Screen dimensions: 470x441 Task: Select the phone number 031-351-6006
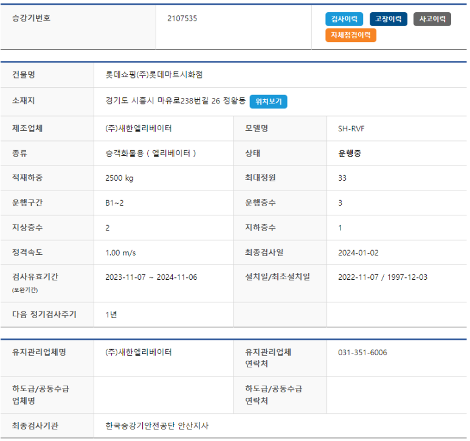coord(362,352)
